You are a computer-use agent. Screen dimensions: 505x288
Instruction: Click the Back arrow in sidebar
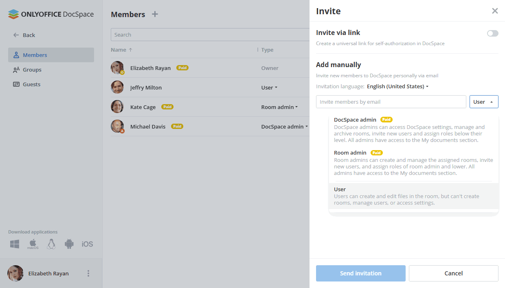(x=16, y=35)
